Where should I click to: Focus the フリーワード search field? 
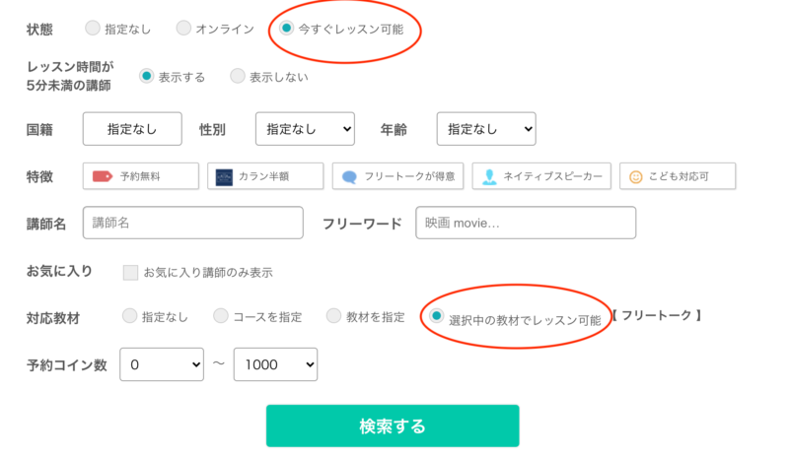[526, 223]
